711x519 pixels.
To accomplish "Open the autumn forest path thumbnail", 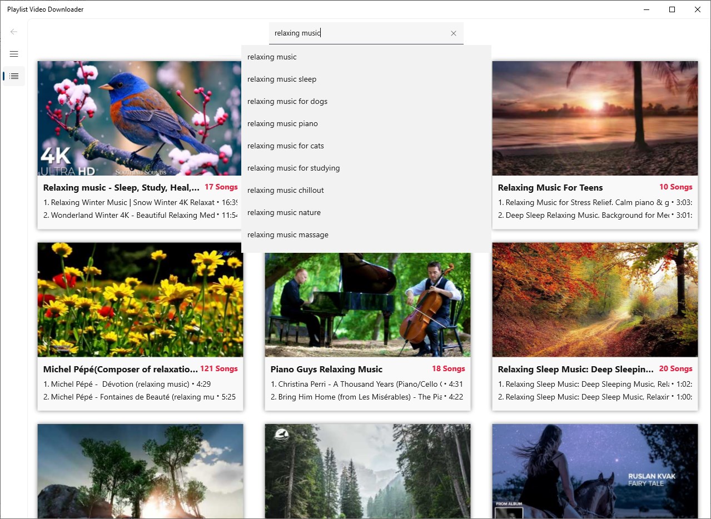I will tap(595, 300).
